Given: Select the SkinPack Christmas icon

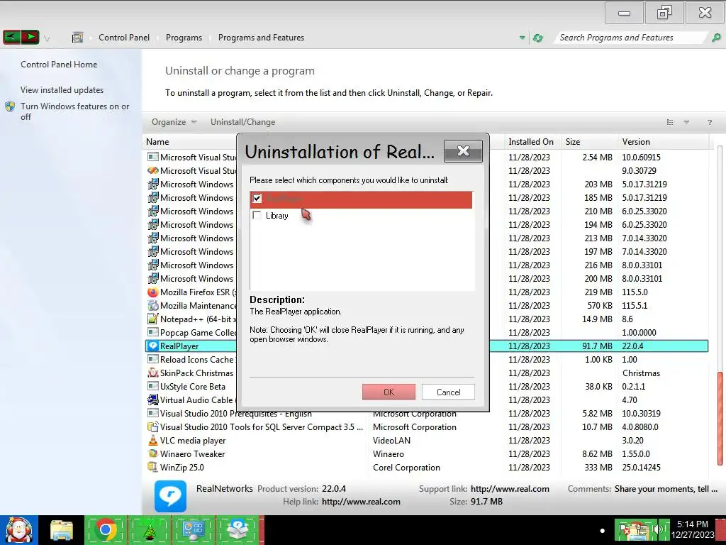Looking at the screenshot, I should pos(153,373).
